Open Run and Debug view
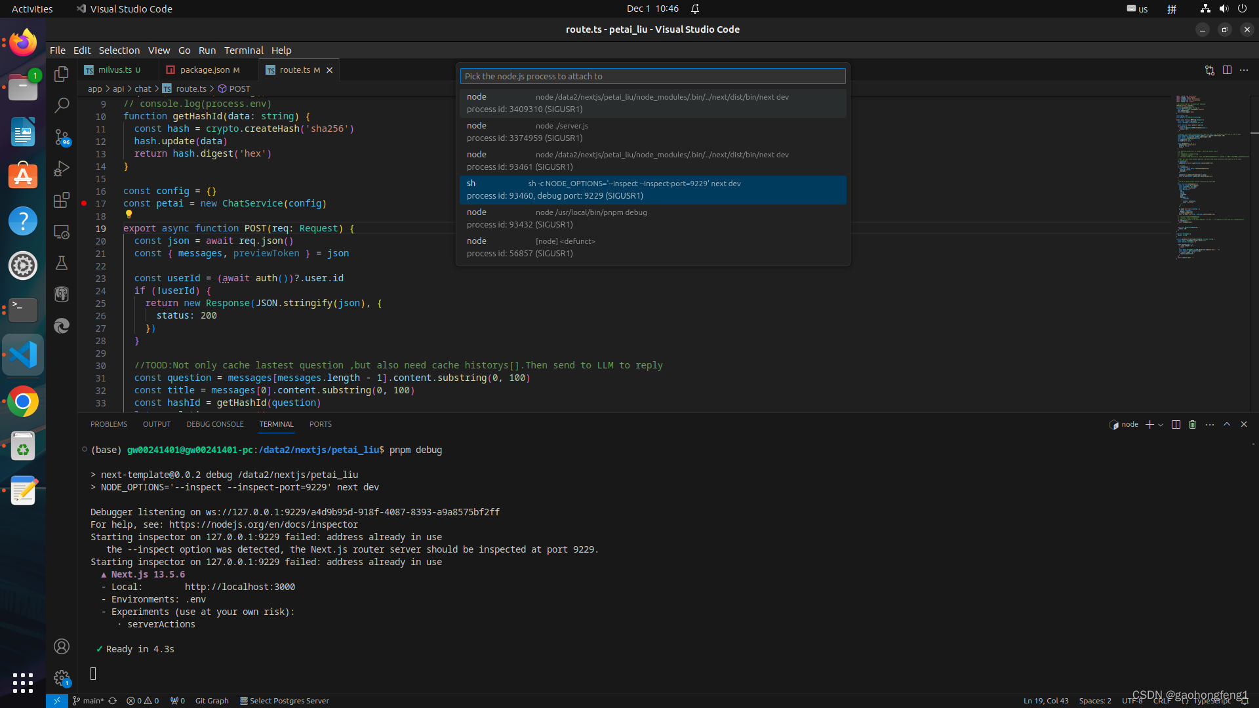 pos(62,168)
